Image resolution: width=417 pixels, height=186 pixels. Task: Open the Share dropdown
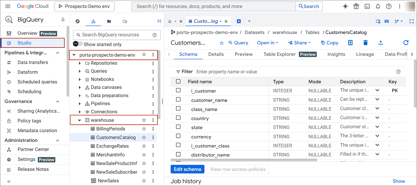[299, 43]
